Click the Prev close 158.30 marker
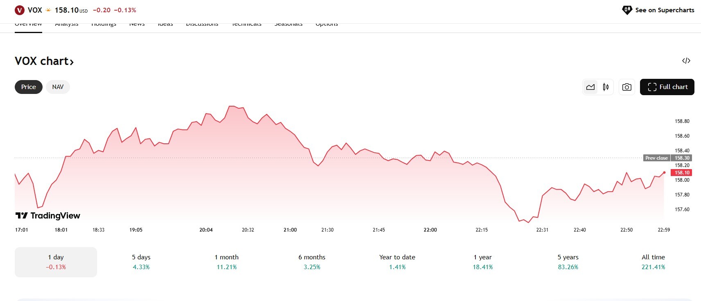 click(667, 158)
